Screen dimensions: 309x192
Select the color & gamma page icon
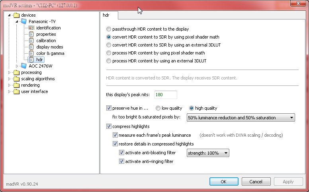pyautogui.click(x=31, y=53)
